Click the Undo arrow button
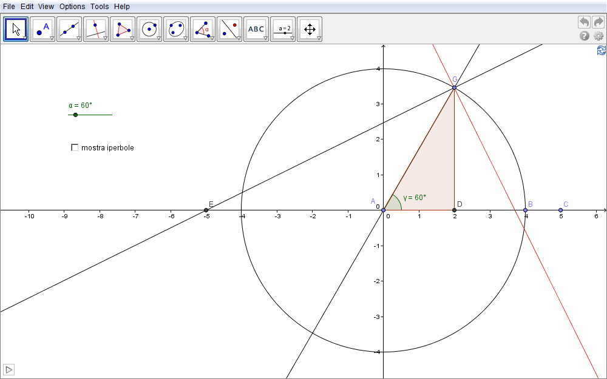The width and height of the screenshot is (607, 379). [x=584, y=22]
